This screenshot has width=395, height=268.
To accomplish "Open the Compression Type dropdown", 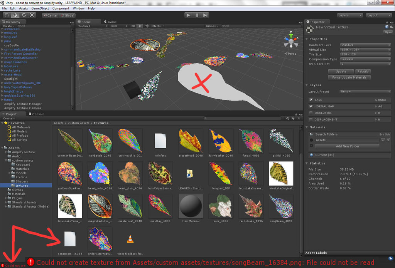I will pos(366,59).
